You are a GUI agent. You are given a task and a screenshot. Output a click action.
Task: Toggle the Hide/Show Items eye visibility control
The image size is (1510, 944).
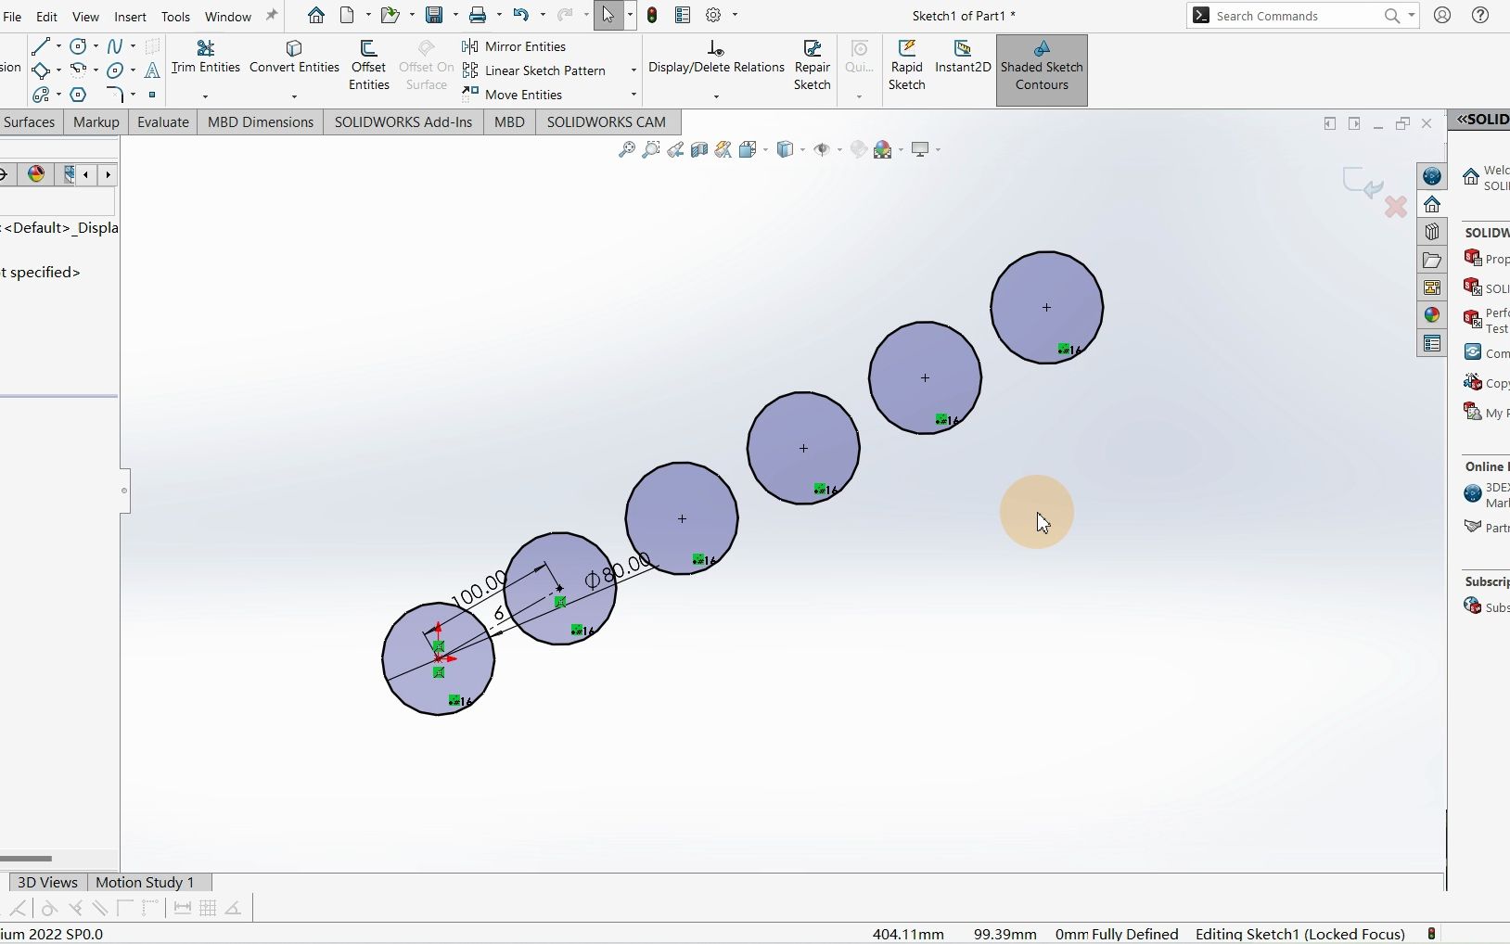[x=824, y=149]
